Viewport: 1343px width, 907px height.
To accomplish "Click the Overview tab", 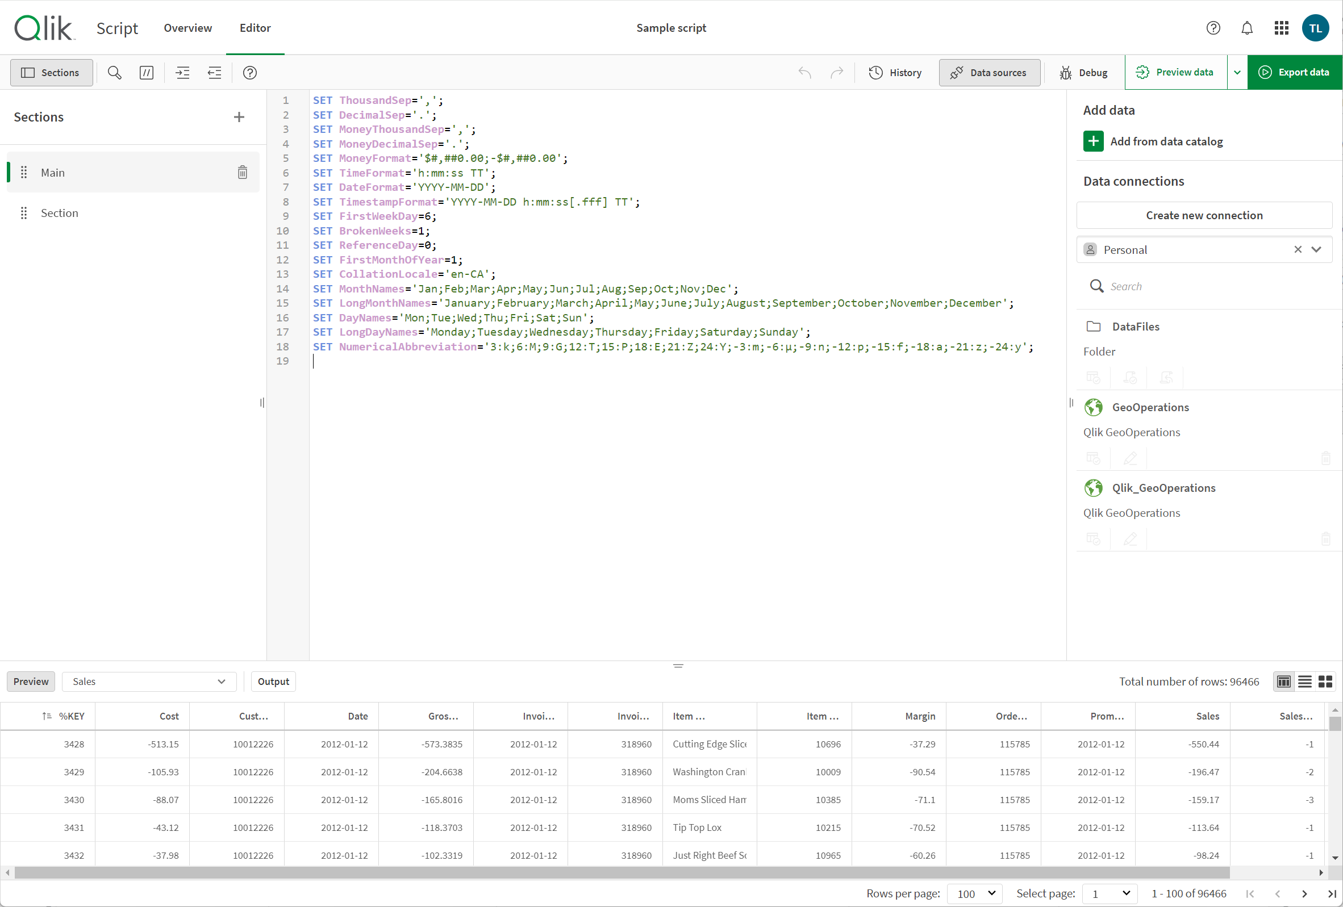I will (186, 27).
